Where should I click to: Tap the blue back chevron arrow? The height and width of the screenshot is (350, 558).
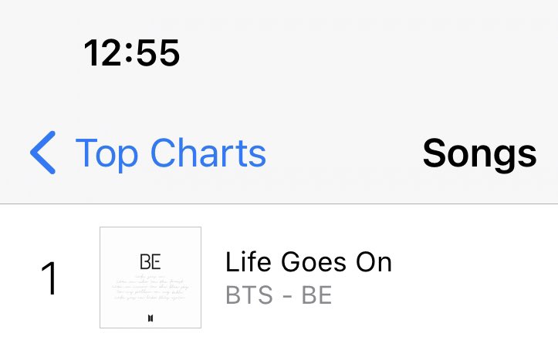(42, 153)
